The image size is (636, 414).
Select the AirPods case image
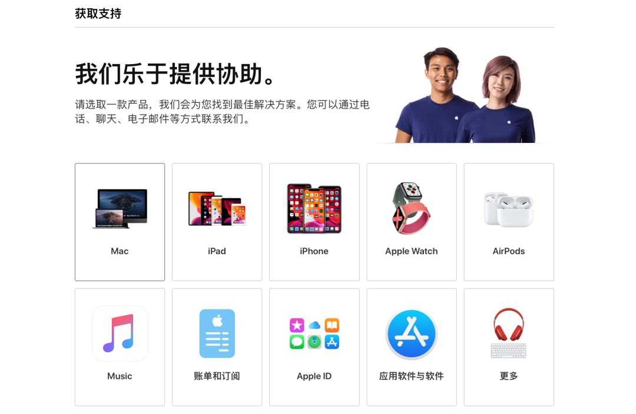[x=509, y=209]
